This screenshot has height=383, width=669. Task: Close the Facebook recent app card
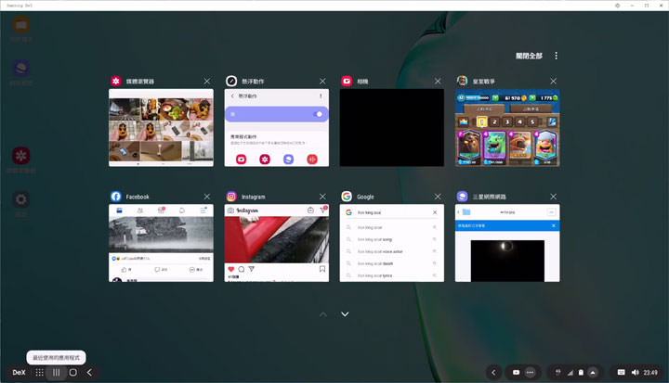(207, 197)
